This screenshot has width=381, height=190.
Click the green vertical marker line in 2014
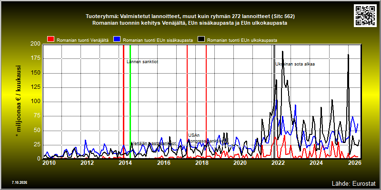[130, 102]
